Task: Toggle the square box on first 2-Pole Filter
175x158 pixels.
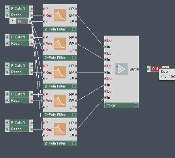Action: [x=74, y=29]
